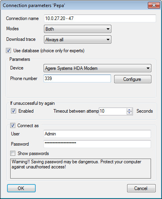Click the dialog title bar 'Connection parameters'

click(x=34, y=5)
